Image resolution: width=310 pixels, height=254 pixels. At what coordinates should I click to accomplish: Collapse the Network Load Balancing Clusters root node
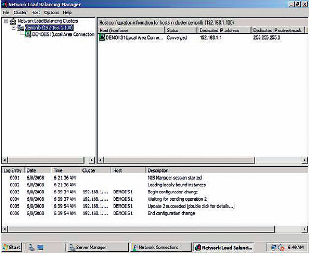point(6,21)
